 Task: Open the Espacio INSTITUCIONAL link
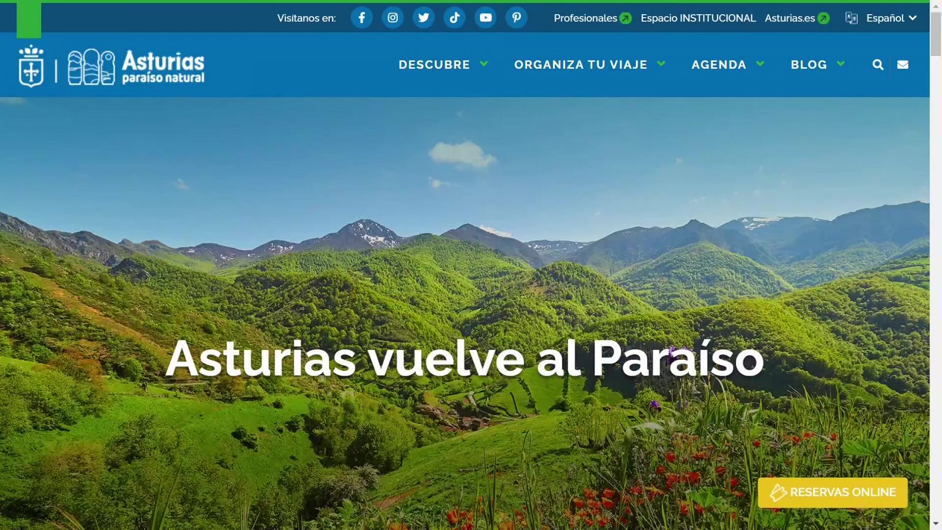point(698,18)
